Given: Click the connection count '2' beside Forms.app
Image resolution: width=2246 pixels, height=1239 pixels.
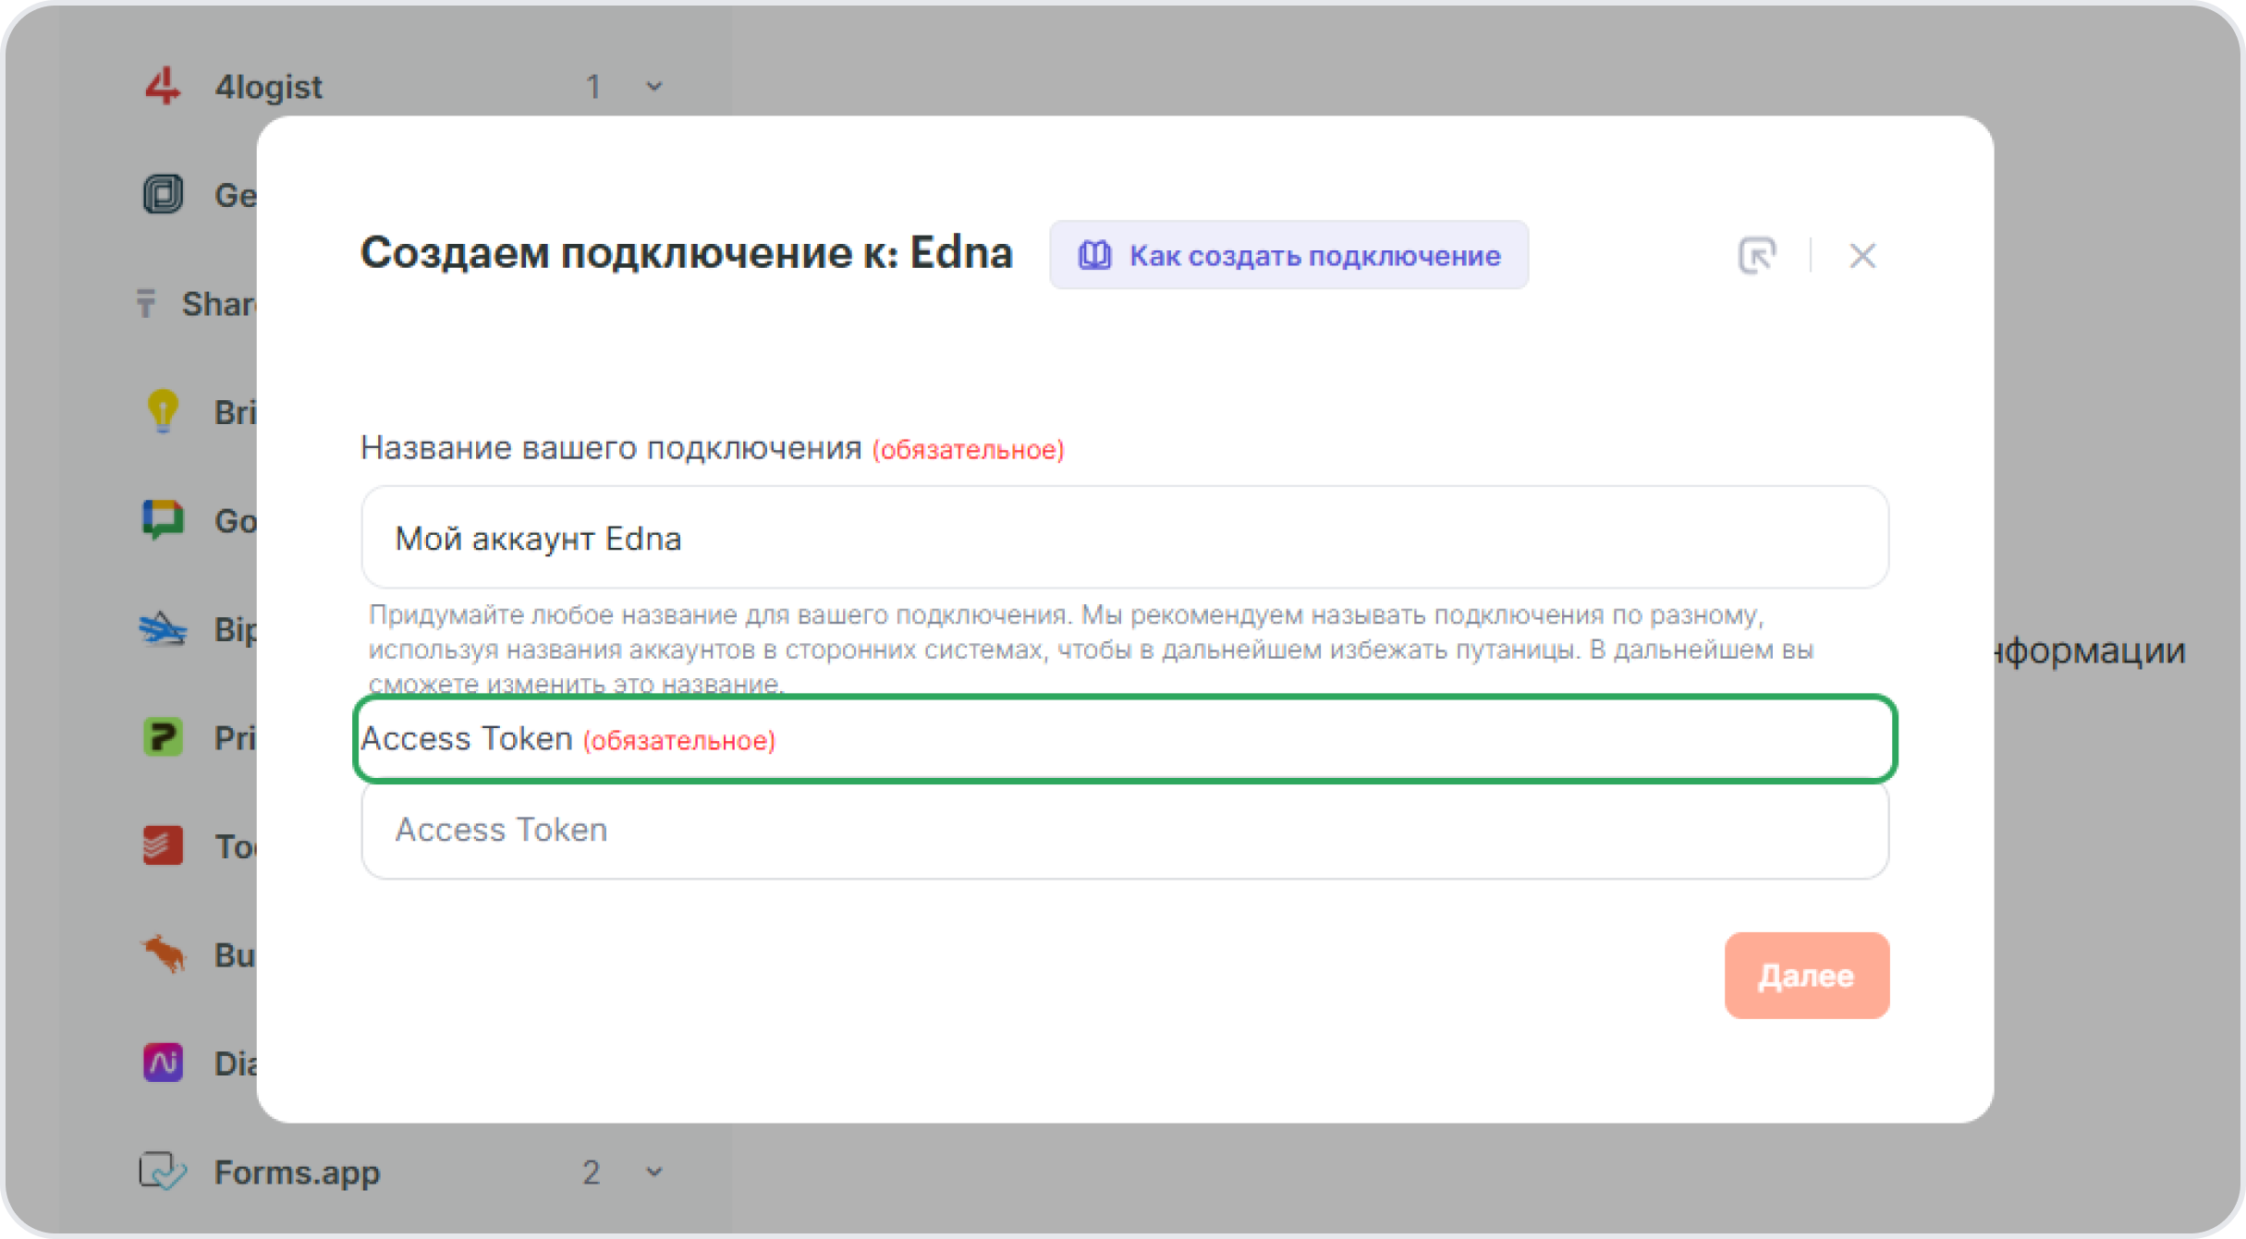Looking at the screenshot, I should pyautogui.click(x=592, y=1172).
